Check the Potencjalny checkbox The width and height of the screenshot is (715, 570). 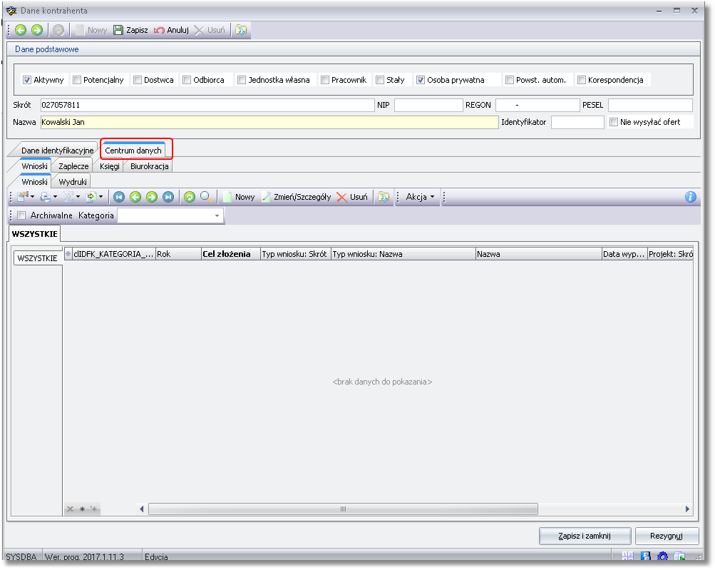pyautogui.click(x=77, y=80)
